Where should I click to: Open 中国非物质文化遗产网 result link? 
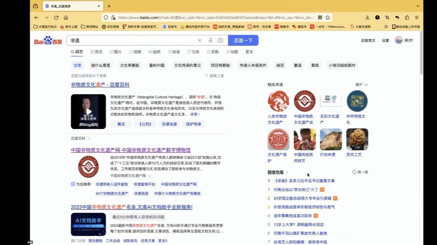click(131, 150)
